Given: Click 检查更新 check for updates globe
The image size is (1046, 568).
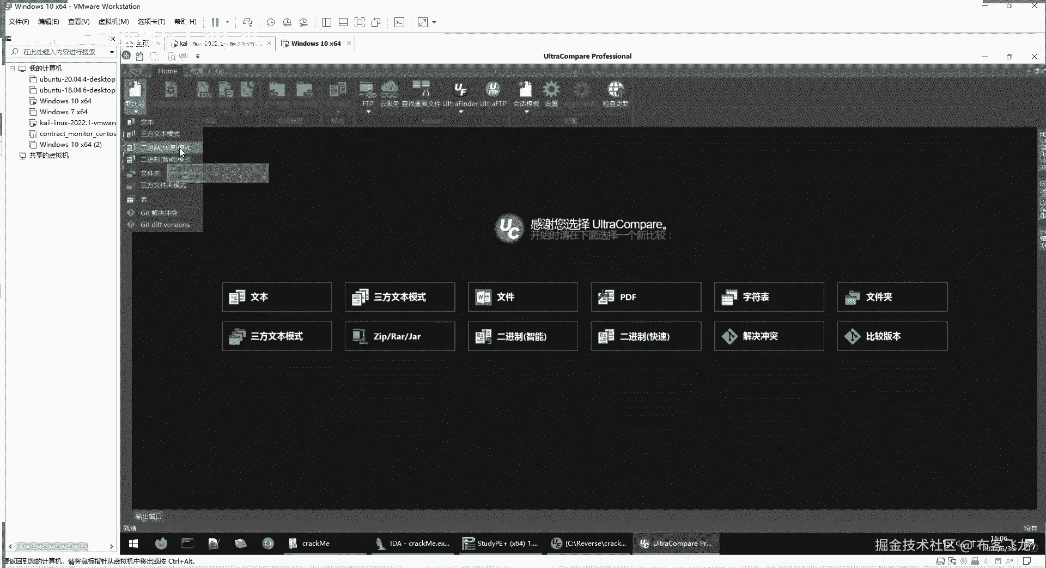Looking at the screenshot, I should pyautogui.click(x=616, y=94).
